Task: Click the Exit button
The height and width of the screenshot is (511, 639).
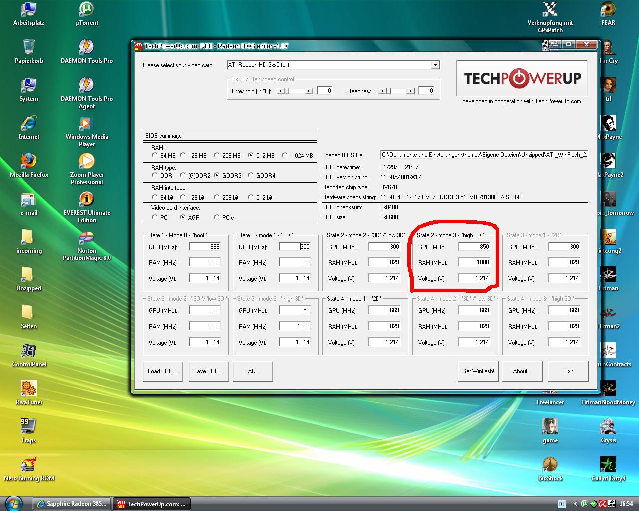Action: point(568,371)
